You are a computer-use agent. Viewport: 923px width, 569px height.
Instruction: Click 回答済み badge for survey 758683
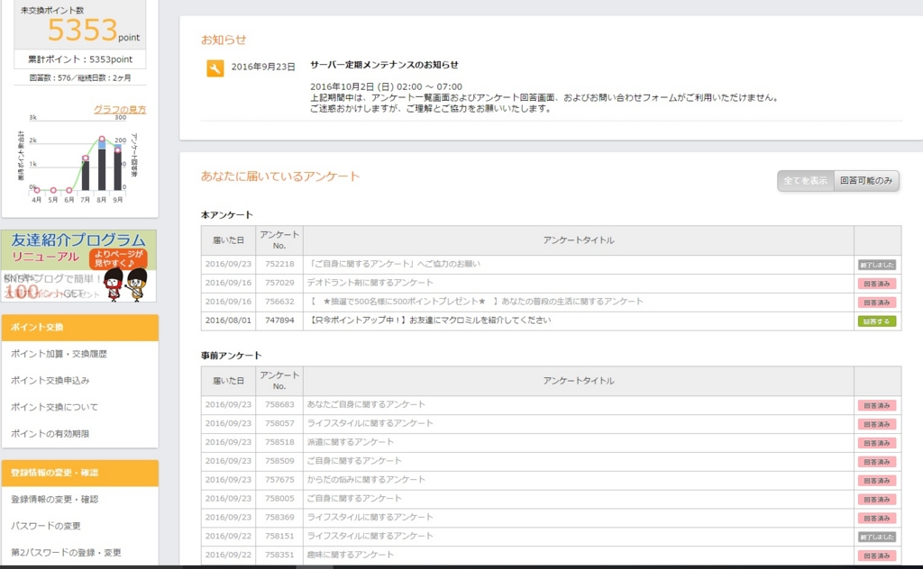[x=876, y=405]
